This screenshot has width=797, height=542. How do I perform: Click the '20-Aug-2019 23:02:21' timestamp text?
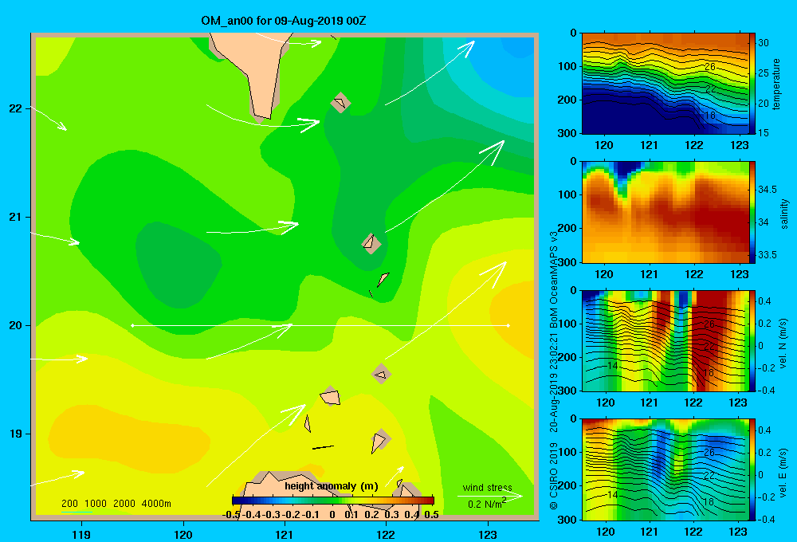point(554,381)
